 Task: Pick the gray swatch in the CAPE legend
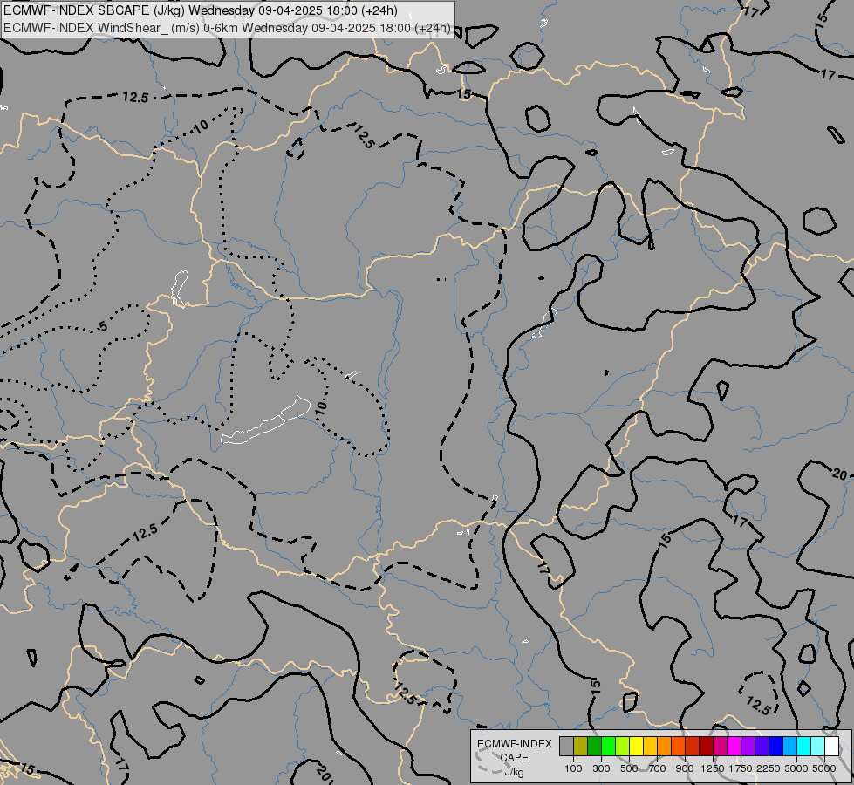pos(566,747)
